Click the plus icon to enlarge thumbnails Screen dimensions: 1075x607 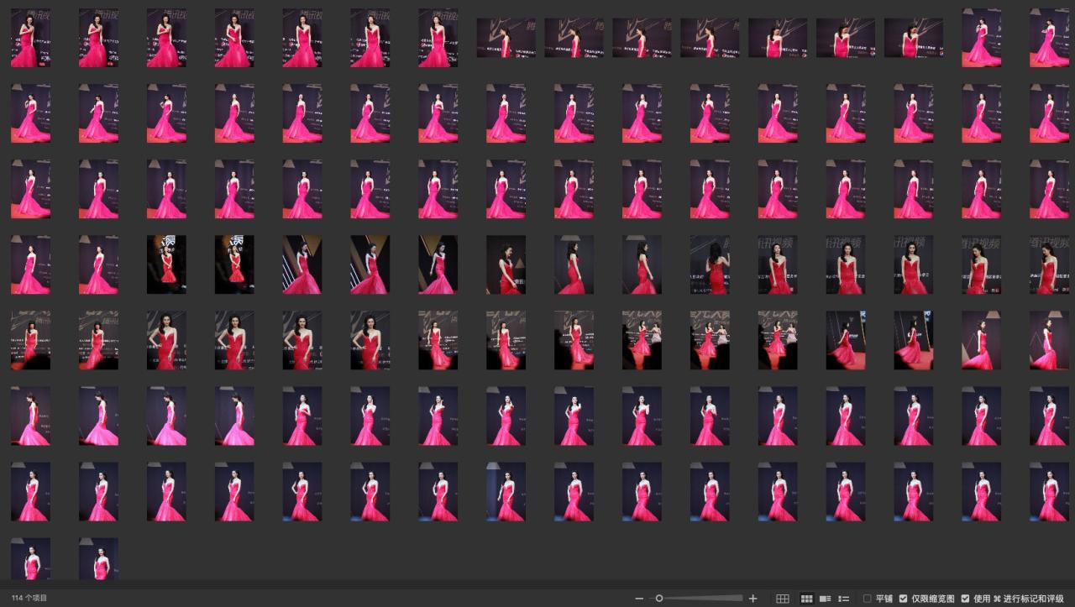click(x=752, y=599)
